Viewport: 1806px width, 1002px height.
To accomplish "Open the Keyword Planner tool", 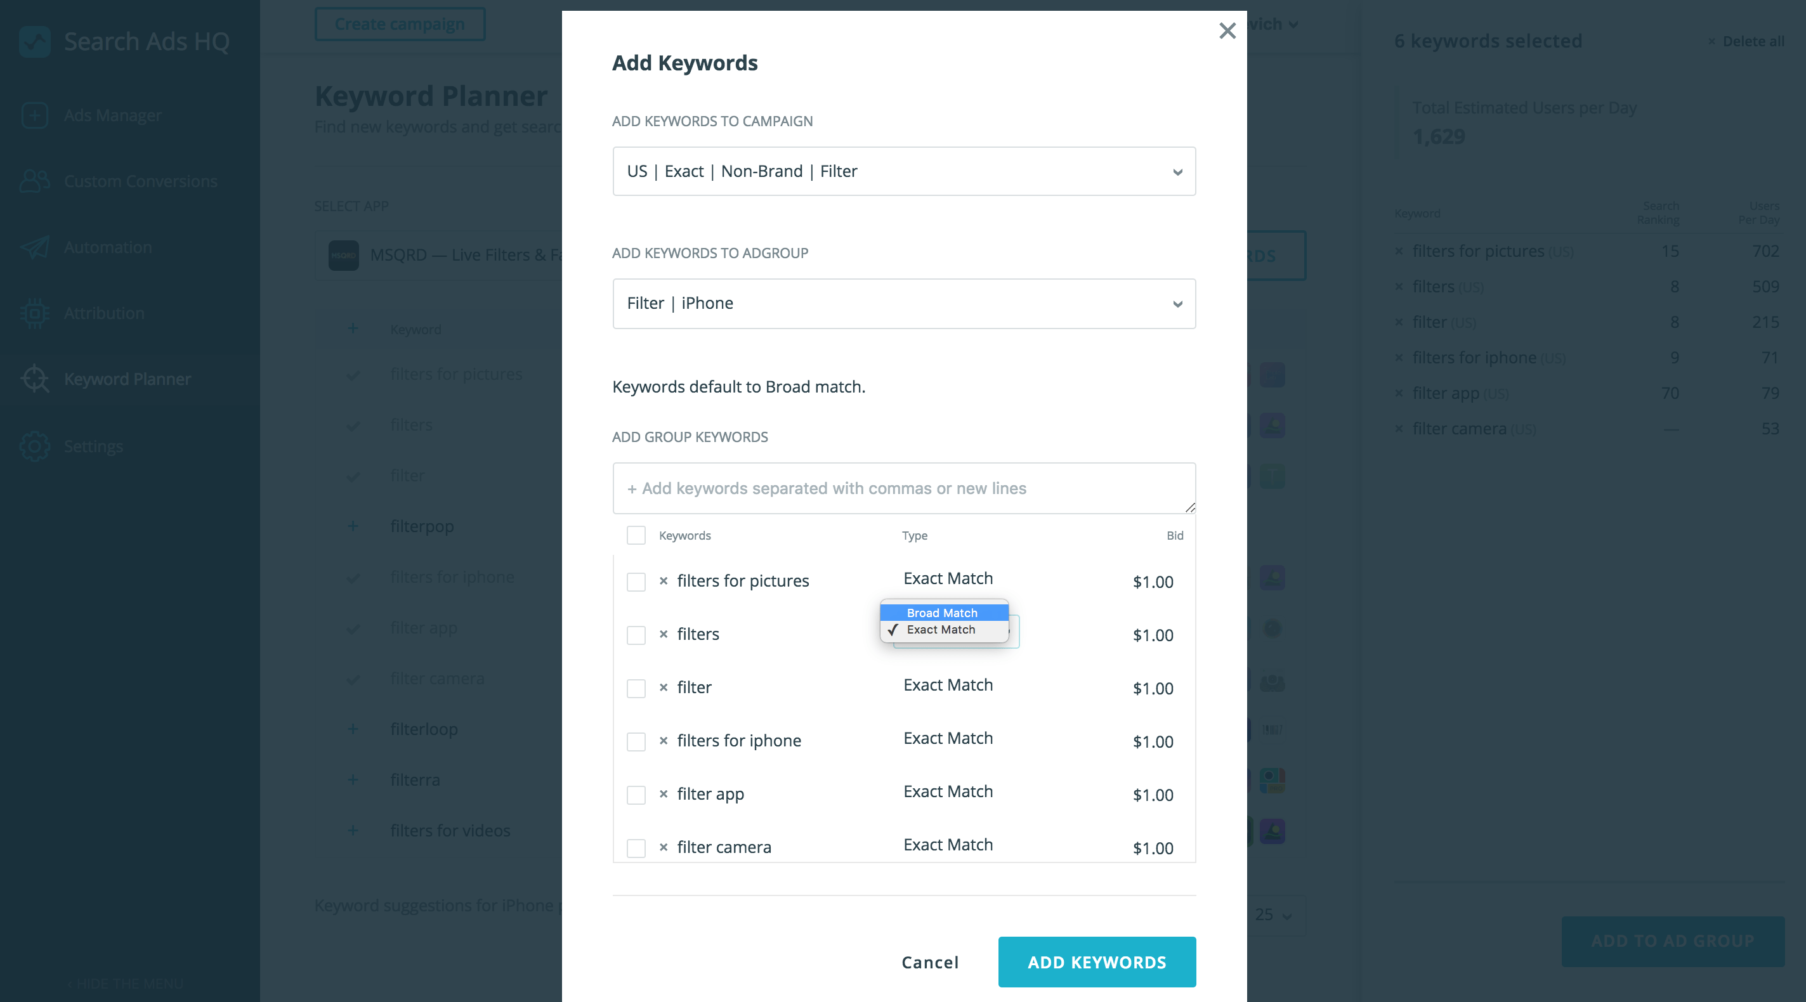I will 127,377.
